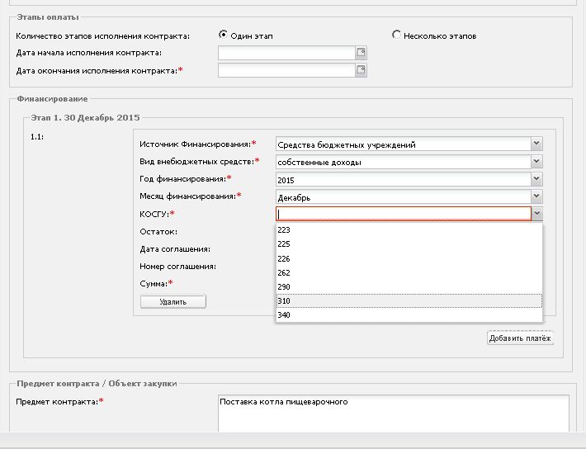This screenshot has width=586, height=449.
Task: Choose 340 from the КОСГУ list
Action: pos(409,314)
